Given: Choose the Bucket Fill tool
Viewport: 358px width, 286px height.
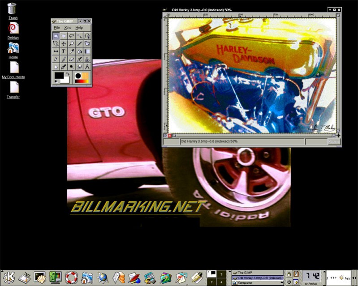Looking at the screenshot, I should click(x=79, y=51).
